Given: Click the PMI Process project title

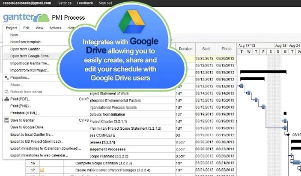Looking at the screenshot, I should coord(68,18).
